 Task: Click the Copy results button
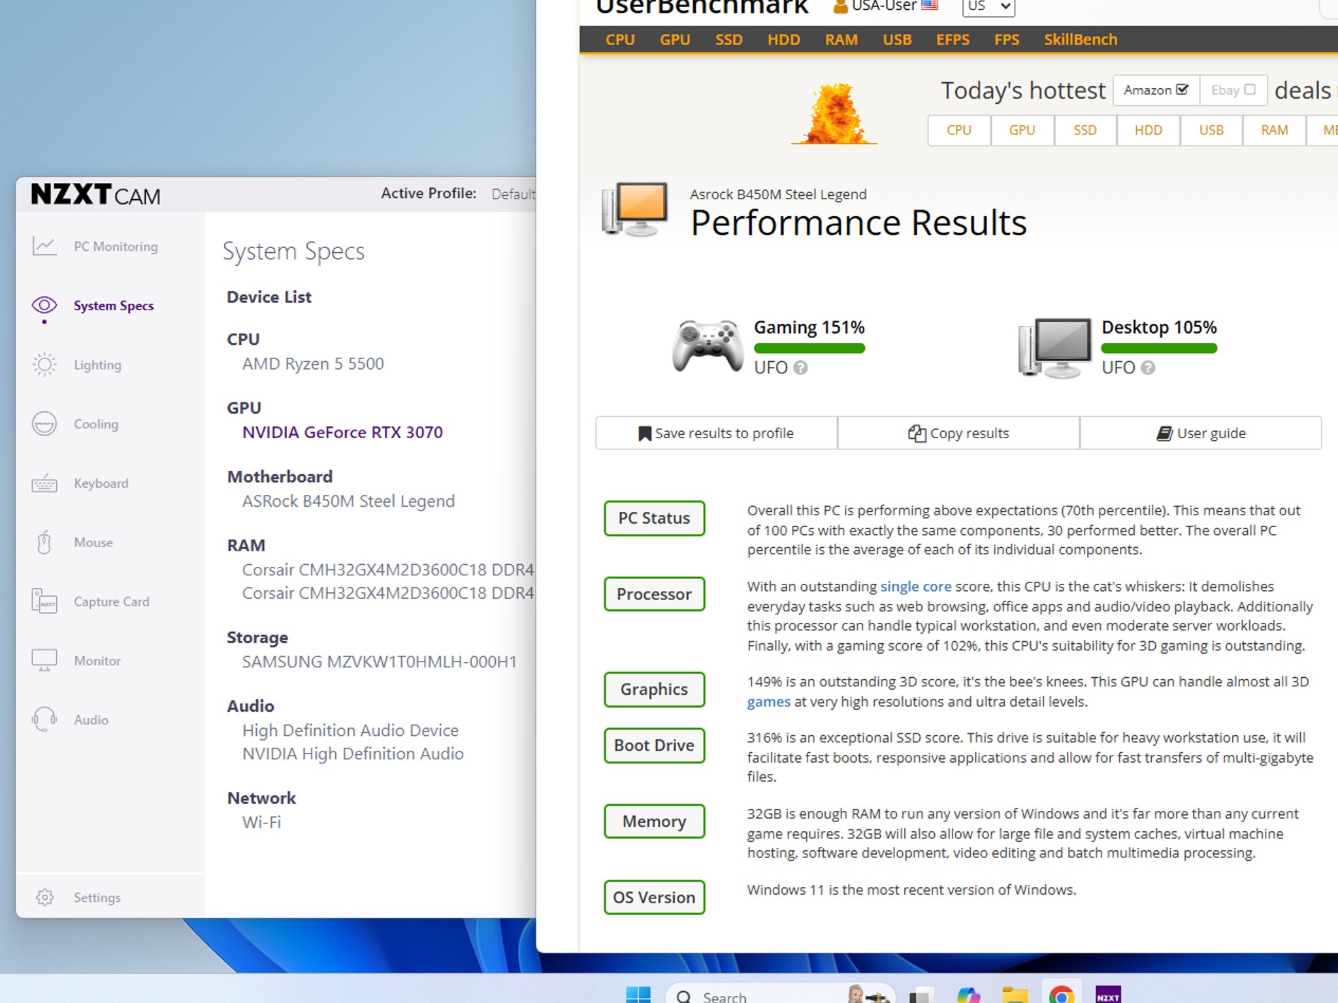point(958,433)
